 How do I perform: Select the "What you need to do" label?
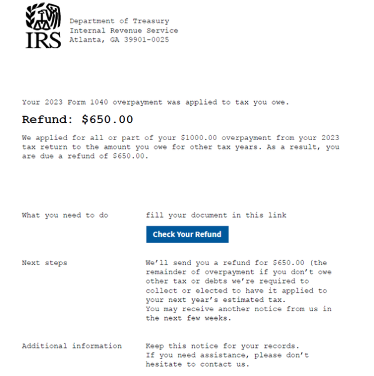coord(65,215)
